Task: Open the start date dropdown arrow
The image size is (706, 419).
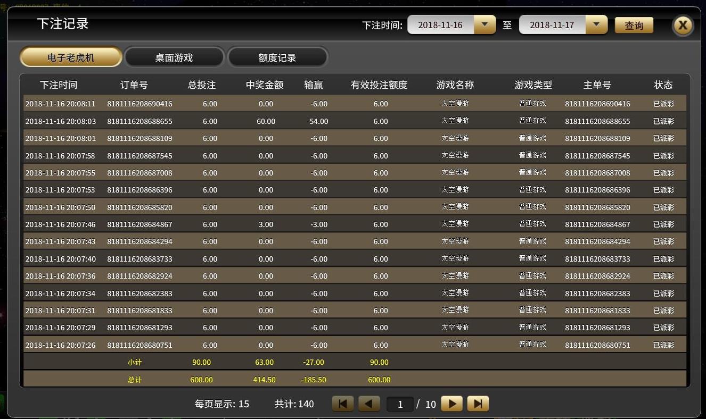Action: click(485, 24)
